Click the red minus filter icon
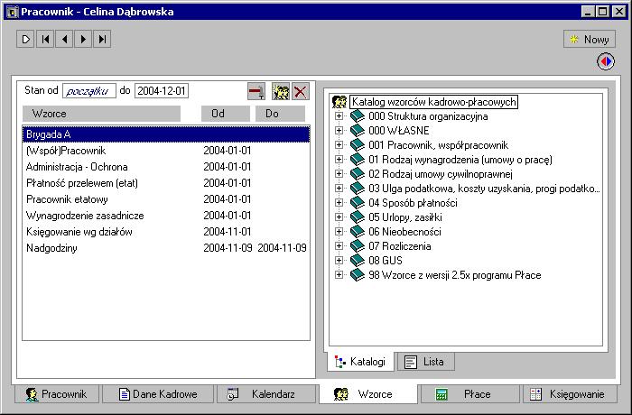Screen dimensions: 632x415 point(256,91)
